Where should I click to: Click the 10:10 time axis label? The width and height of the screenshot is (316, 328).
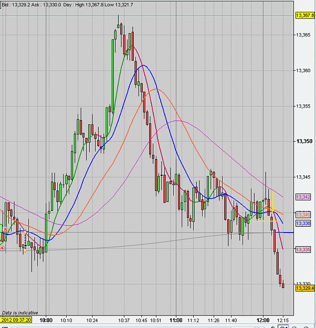(66, 320)
